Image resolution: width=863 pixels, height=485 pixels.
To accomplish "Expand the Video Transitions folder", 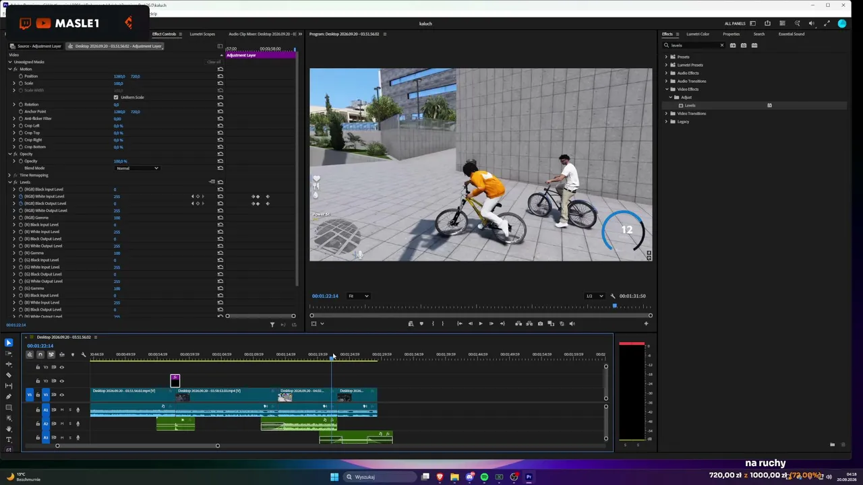I will click(x=691, y=113).
